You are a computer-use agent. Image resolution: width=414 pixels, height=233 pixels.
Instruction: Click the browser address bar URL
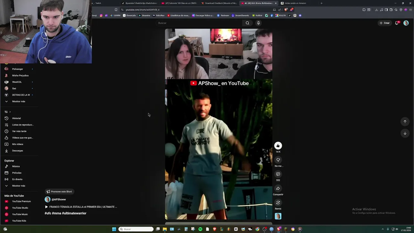(x=142, y=10)
